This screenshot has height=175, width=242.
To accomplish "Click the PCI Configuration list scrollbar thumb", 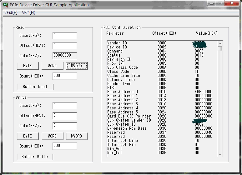I will click(x=220, y=48).
